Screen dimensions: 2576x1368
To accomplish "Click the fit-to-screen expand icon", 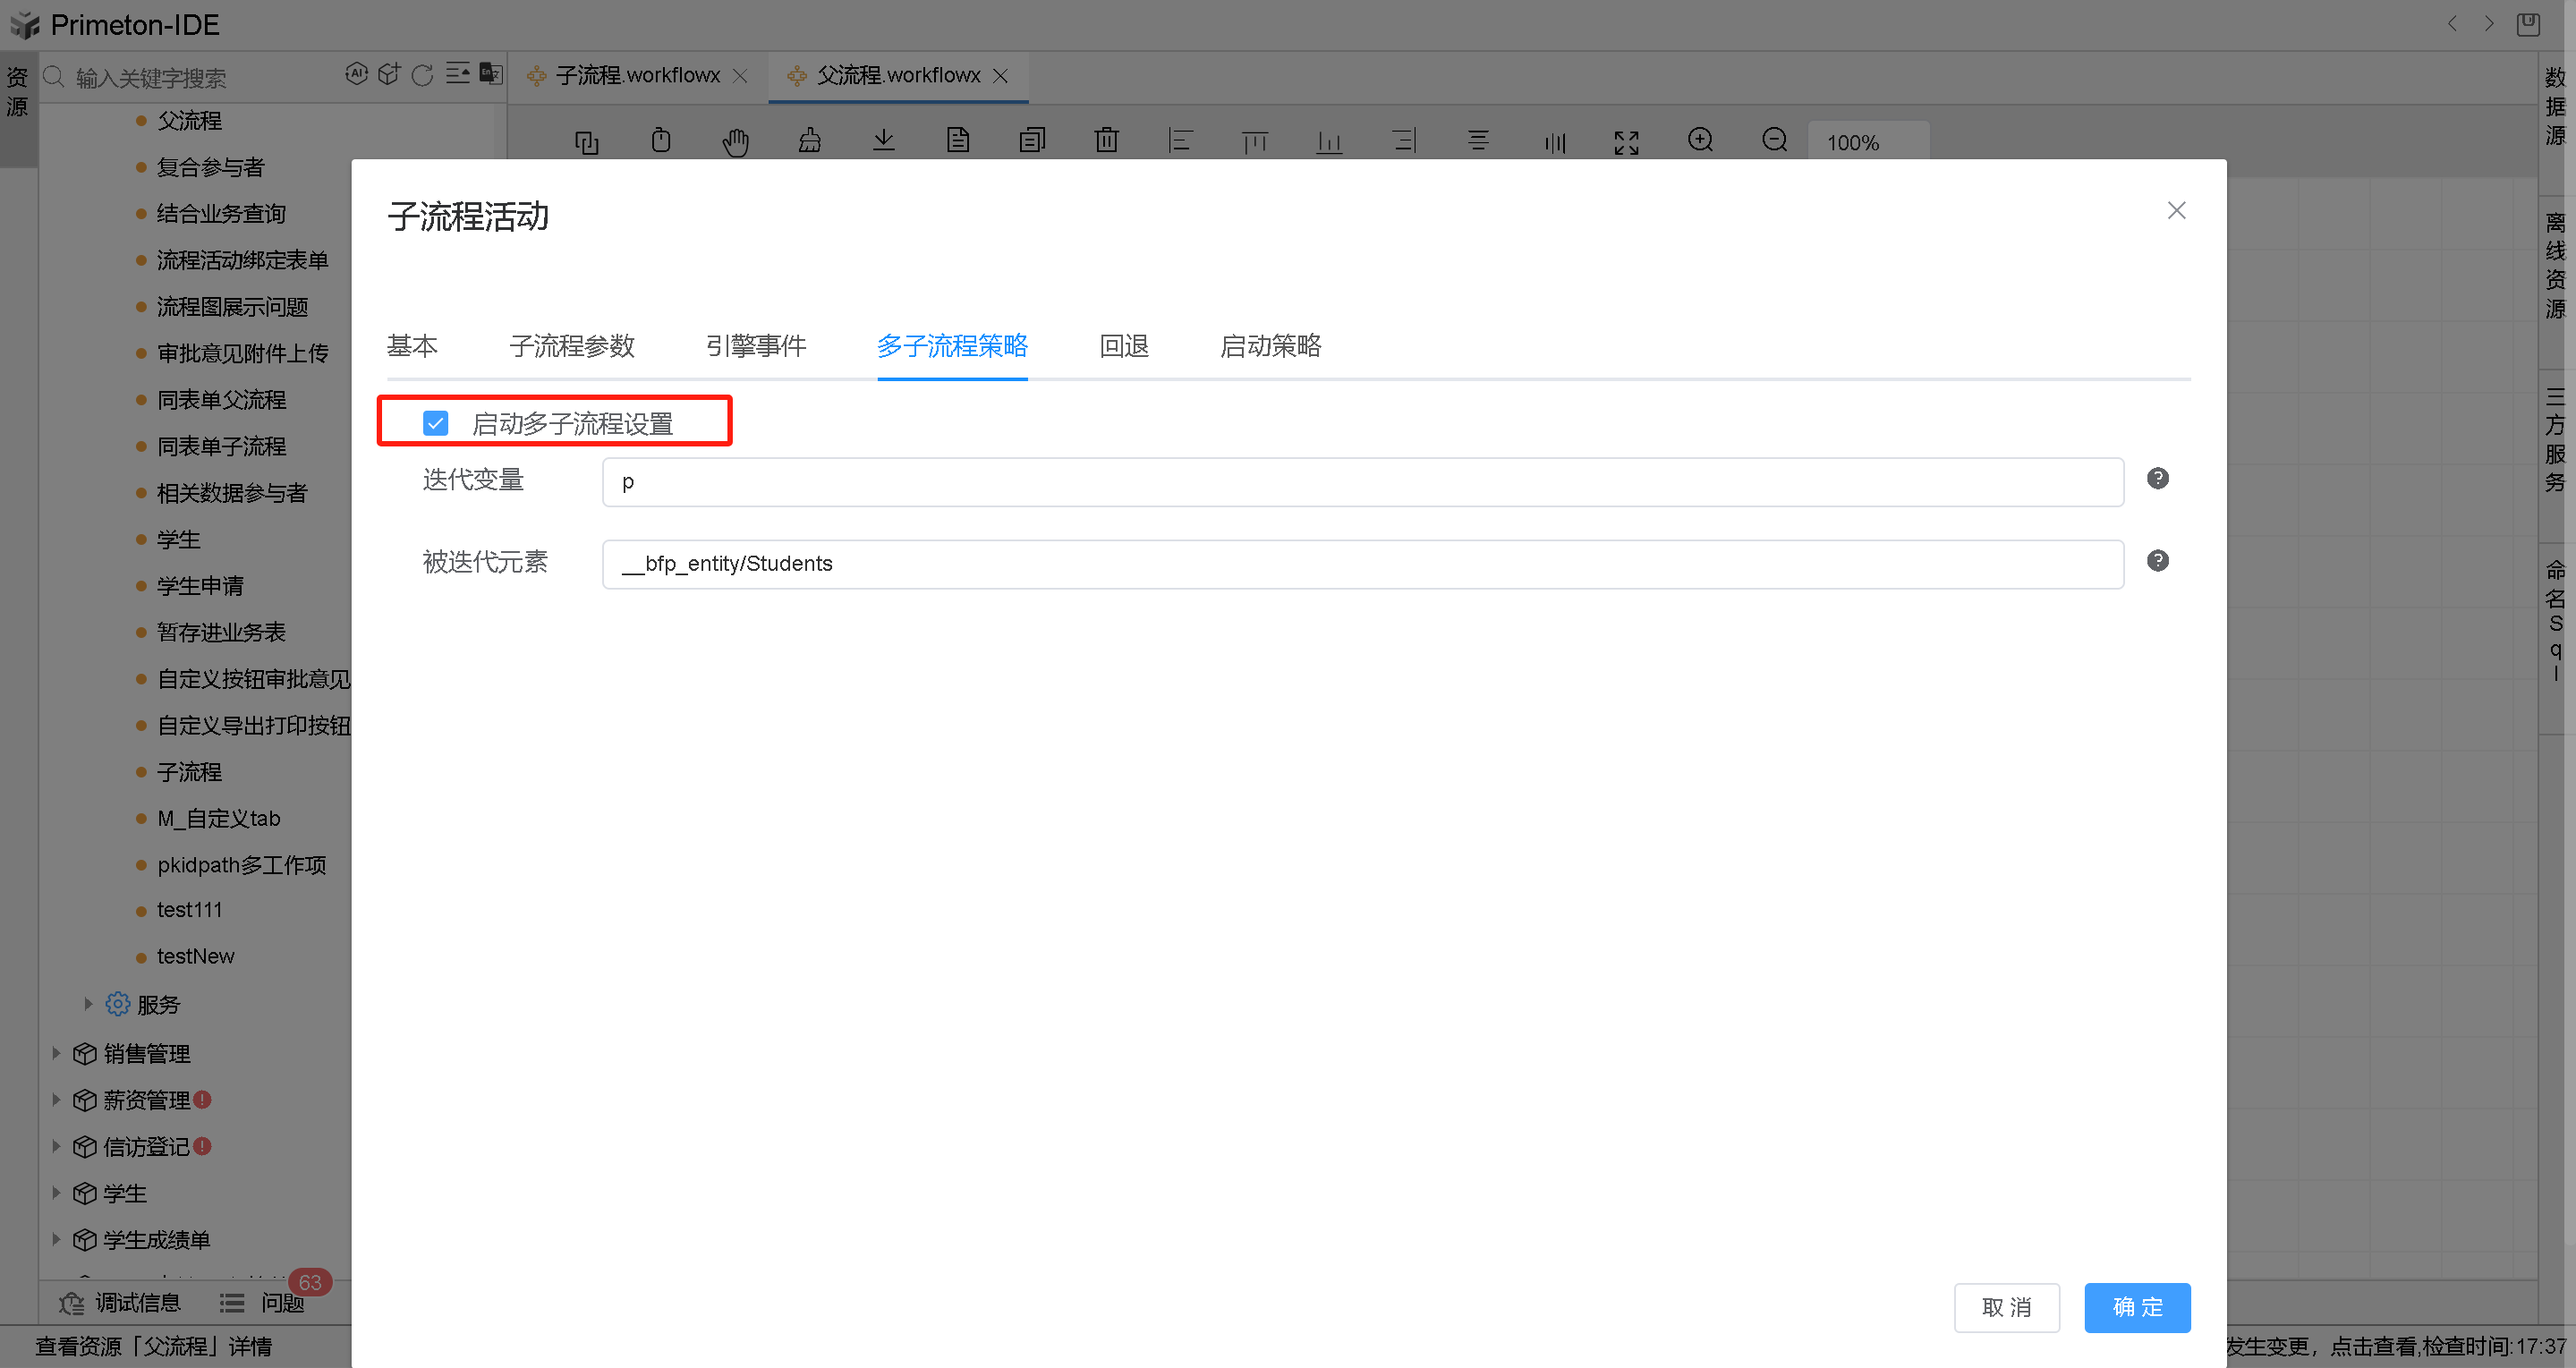I will click(1626, 142).
